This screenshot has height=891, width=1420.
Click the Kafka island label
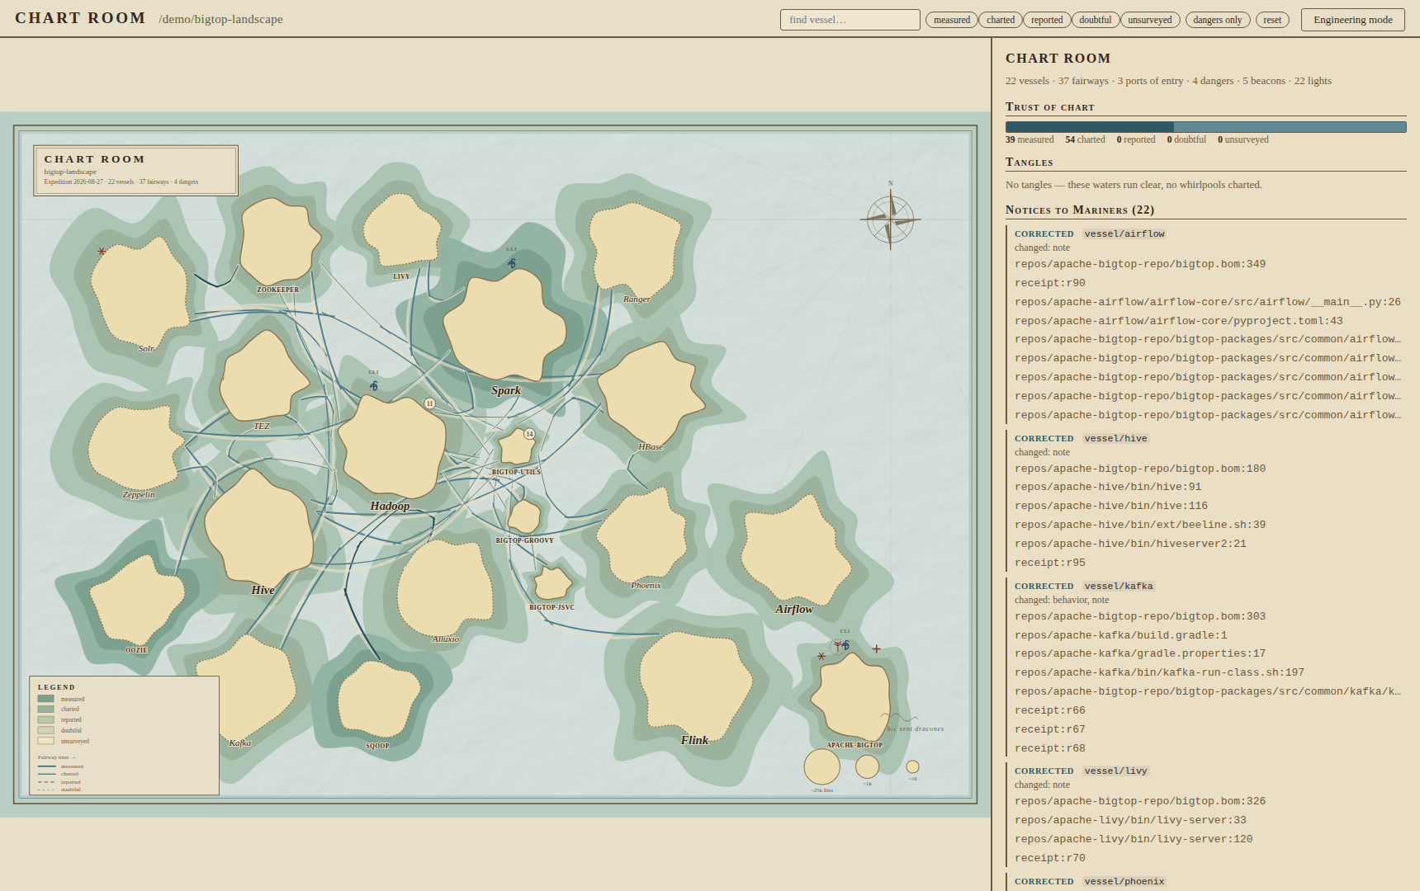point(240,743)
